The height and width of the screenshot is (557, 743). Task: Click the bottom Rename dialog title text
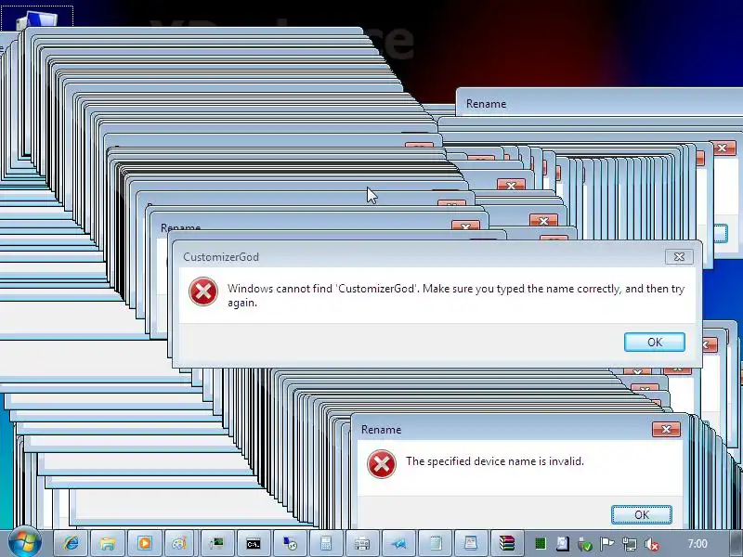click(381, 430)
